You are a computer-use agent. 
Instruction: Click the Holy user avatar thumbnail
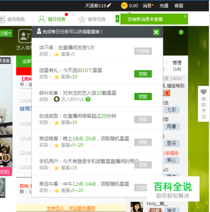point(136,207)
